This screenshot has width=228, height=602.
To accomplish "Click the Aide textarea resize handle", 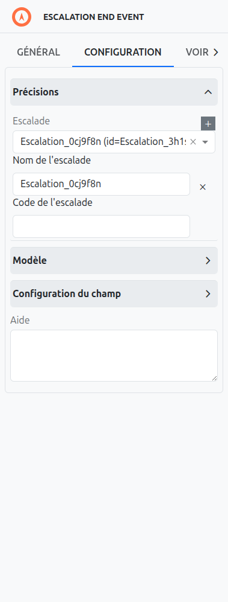I will [x=215, y=379].
